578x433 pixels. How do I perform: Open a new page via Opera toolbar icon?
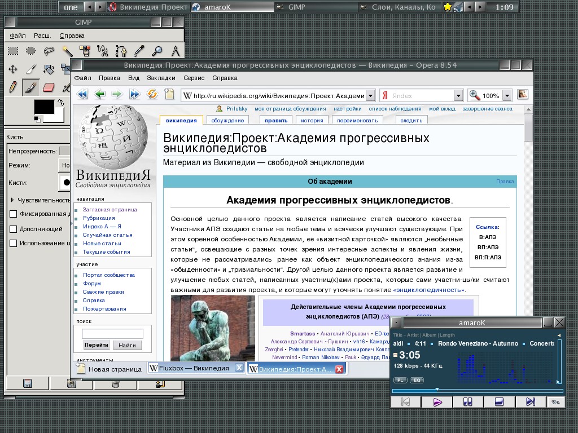(169, 95)
